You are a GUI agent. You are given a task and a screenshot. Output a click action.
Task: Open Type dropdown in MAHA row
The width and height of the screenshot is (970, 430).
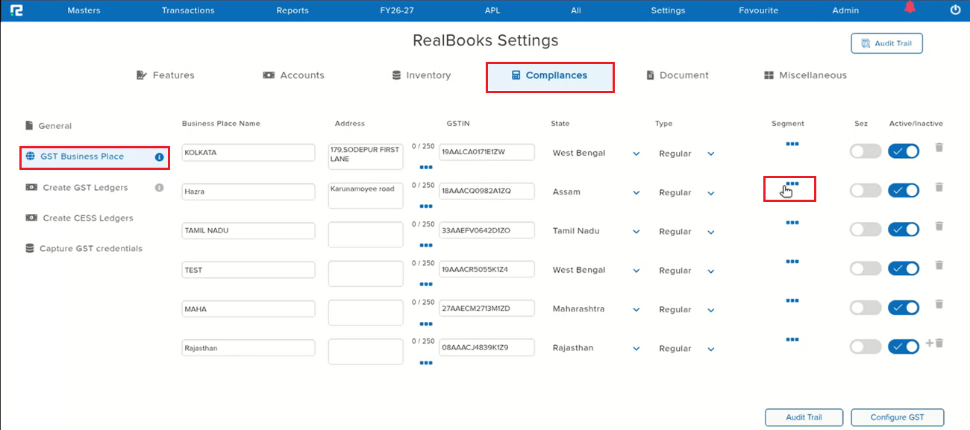[686, 309]
